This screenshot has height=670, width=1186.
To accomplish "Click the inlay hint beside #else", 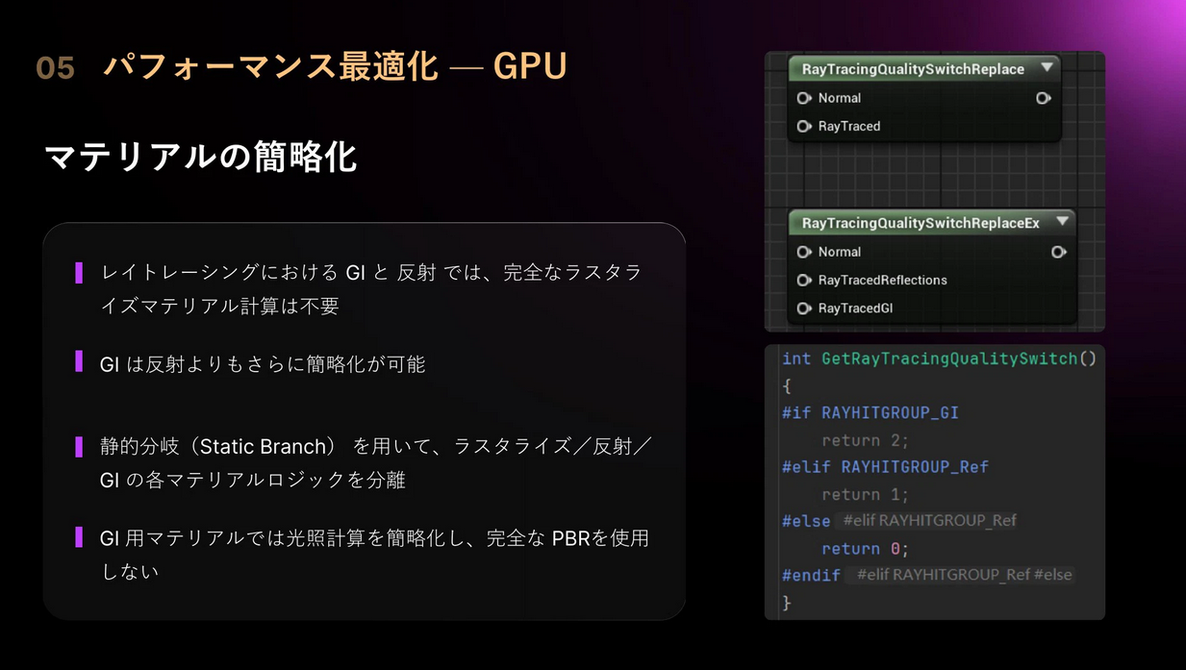I will pyautogui.click(x=929, y=521).
